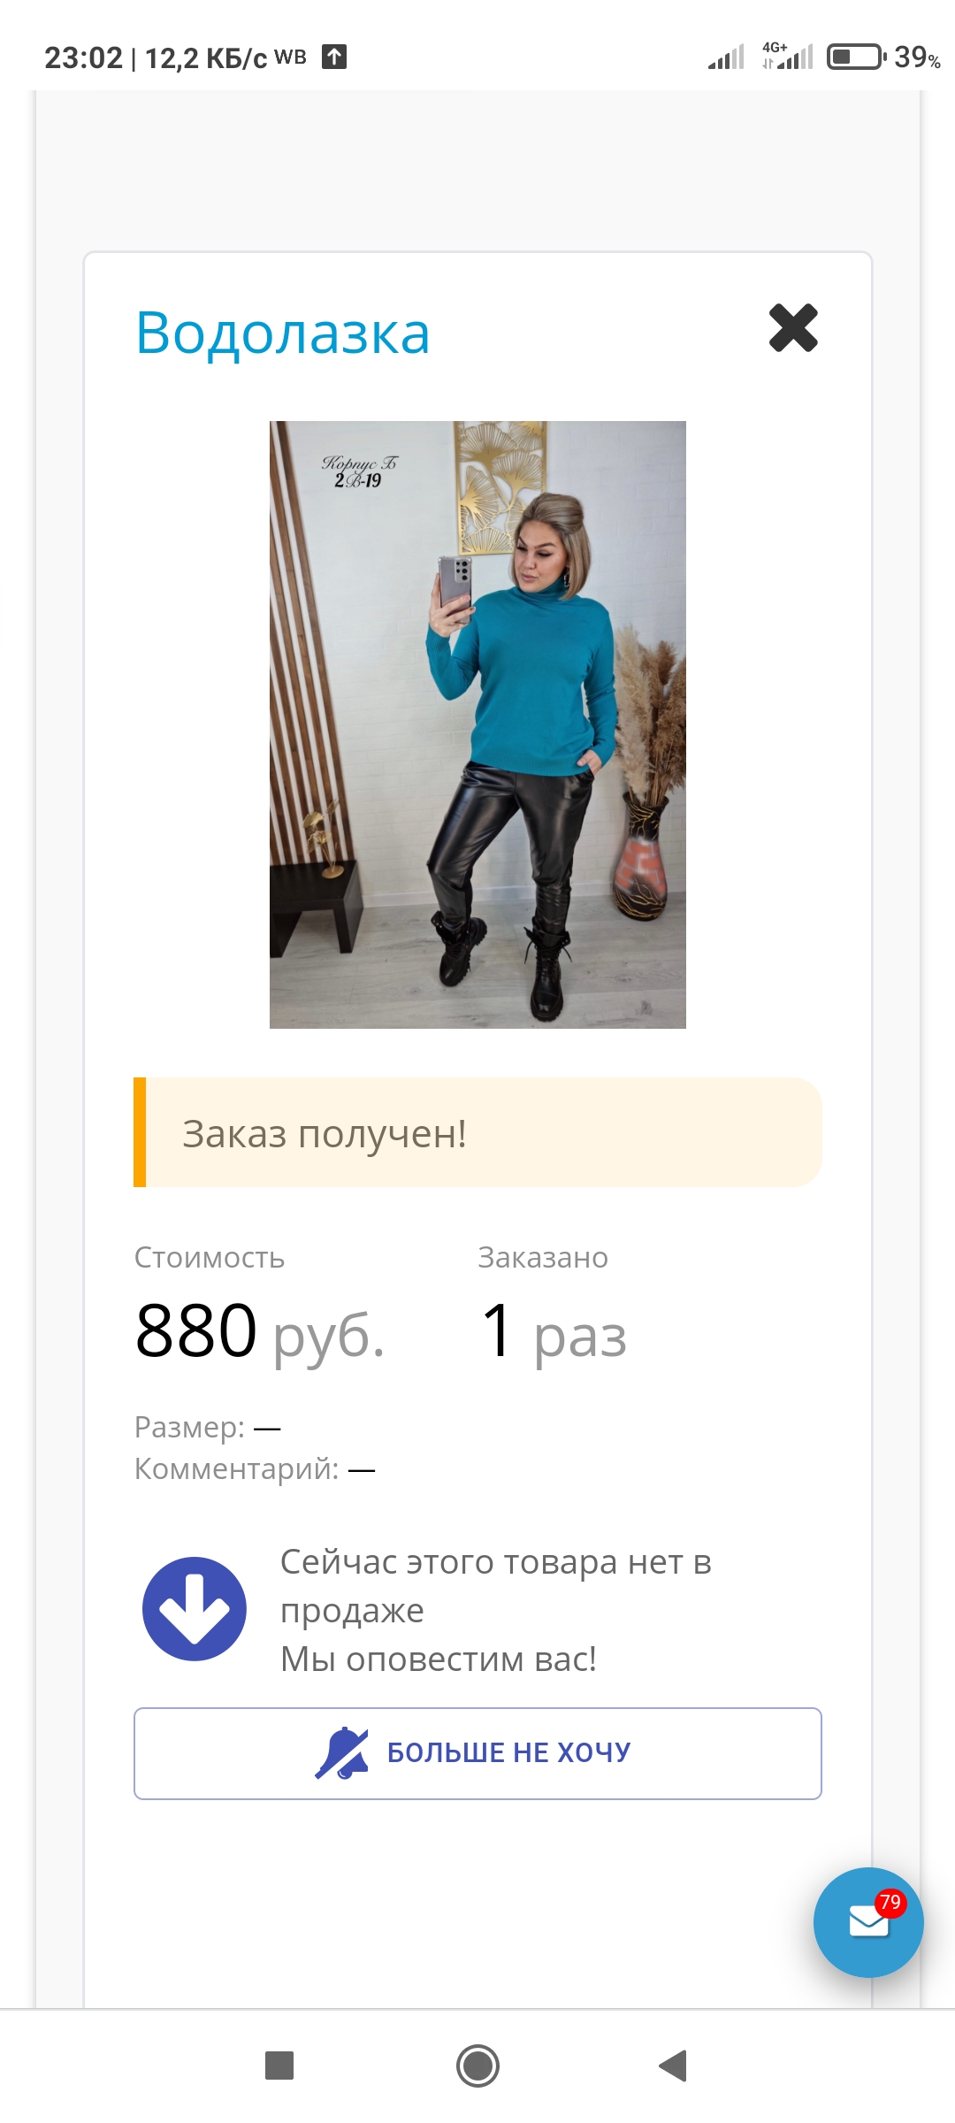Tap the Заказ получен! status banner

(477, 1132)
